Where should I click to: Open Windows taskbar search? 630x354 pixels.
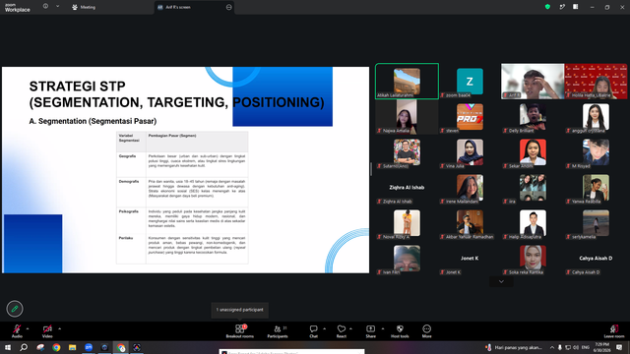tap(24, 347)
